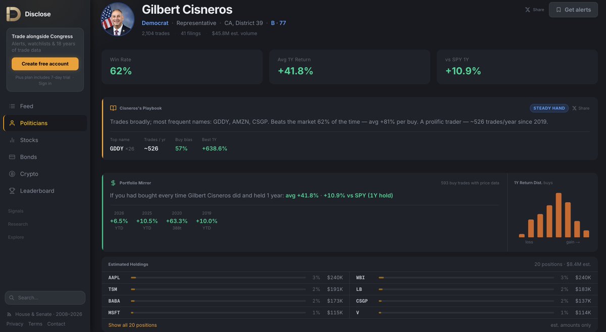Click the RSS feed icon near House & Senate

coord(10,314)
